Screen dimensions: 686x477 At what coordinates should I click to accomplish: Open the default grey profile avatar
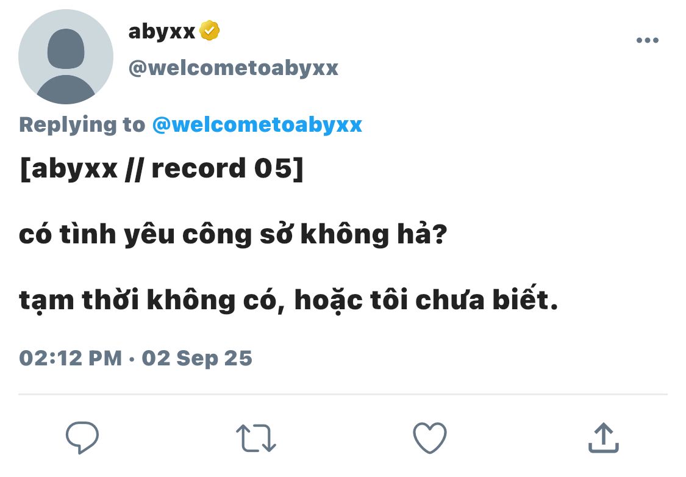(66, 57)
